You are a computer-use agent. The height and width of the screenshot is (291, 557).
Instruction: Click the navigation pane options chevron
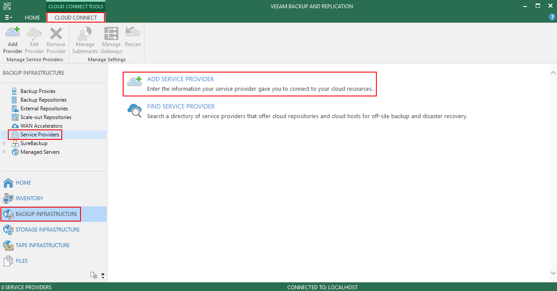tap(103, 275)
